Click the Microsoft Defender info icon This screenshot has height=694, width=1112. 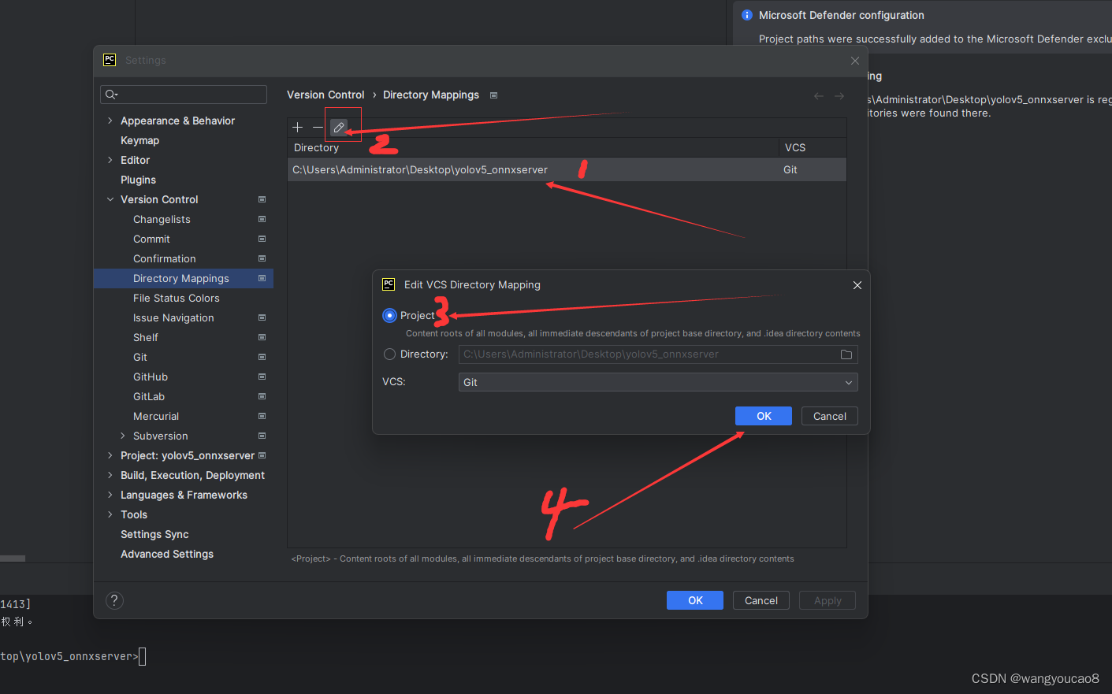click(x=746, y=15)
